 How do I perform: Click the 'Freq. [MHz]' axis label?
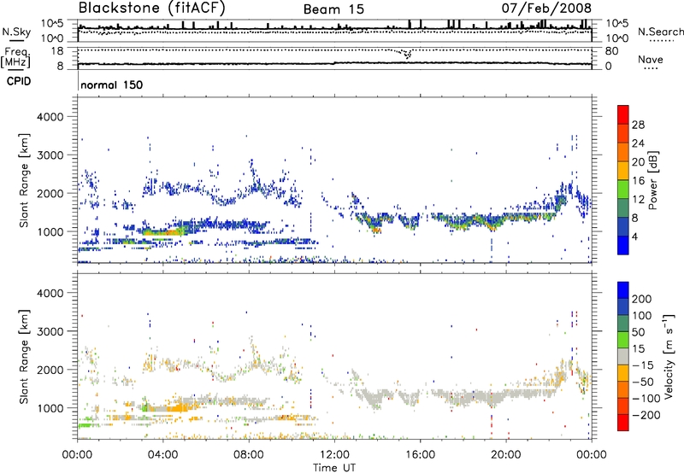(x=16, y=57)
